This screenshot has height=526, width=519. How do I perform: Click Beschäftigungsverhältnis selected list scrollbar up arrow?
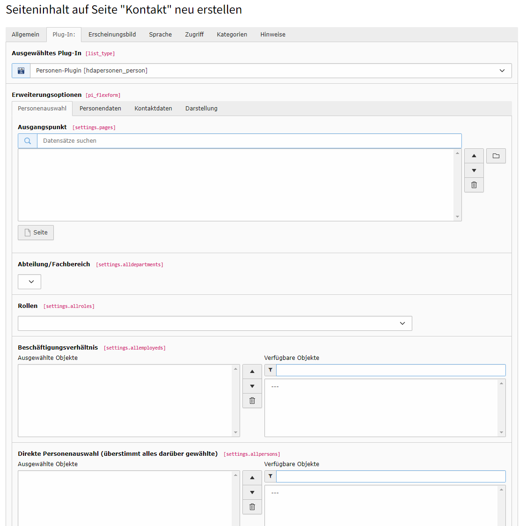click(235, 369)
